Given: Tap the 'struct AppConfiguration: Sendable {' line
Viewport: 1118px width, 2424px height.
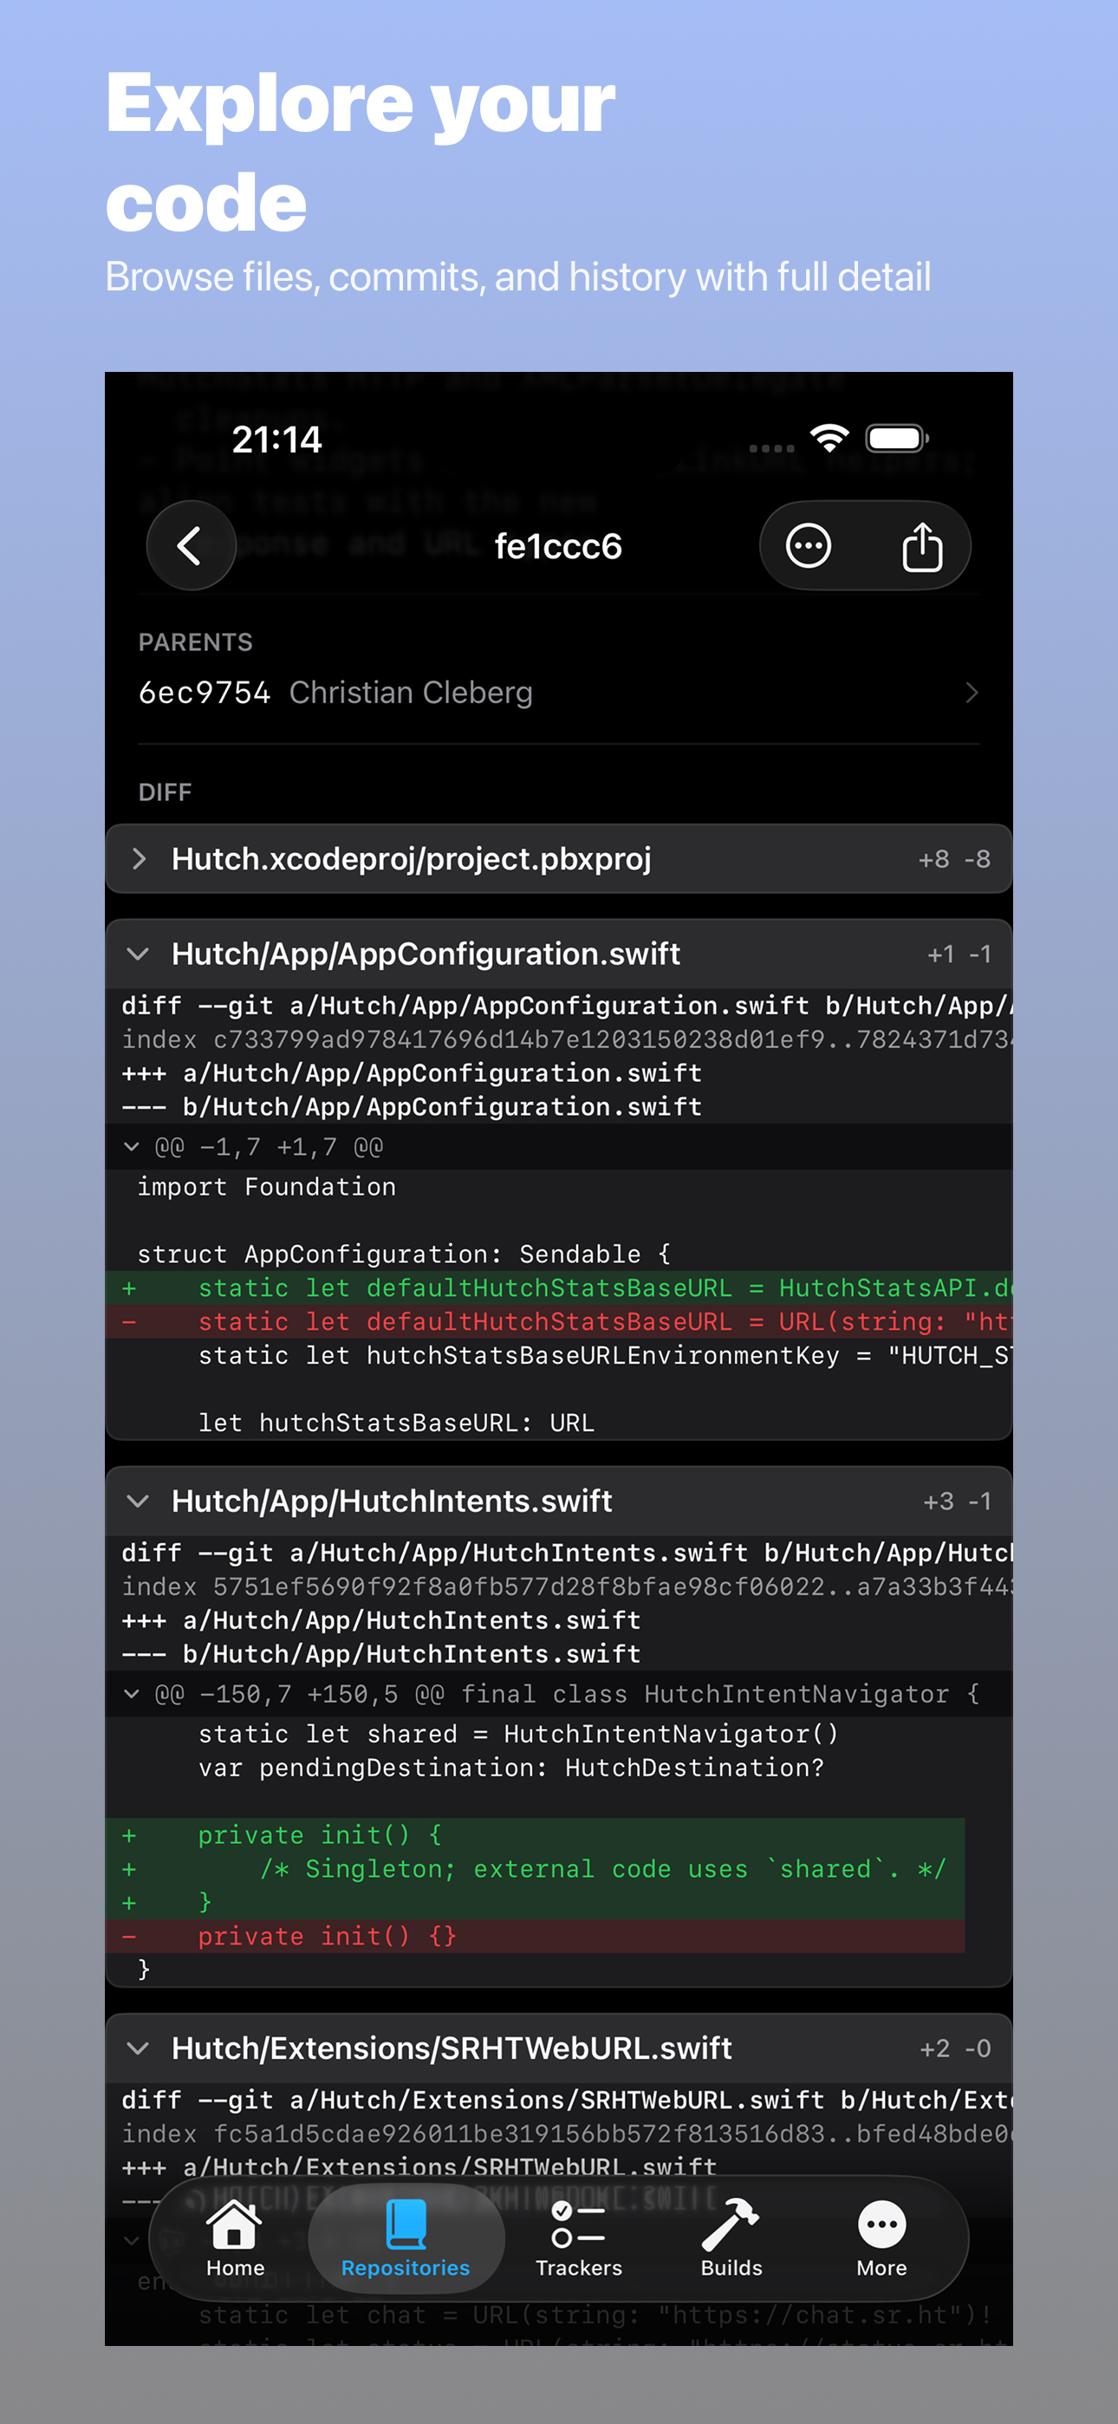Looking at the screenshot, I should pyautogui.click(x=404, y=1254).
